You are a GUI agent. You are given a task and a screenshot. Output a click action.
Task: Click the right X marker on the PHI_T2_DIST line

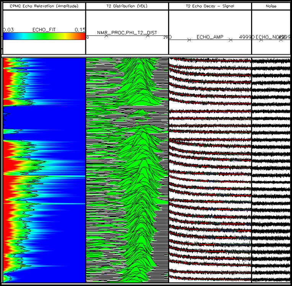point(148,36)
